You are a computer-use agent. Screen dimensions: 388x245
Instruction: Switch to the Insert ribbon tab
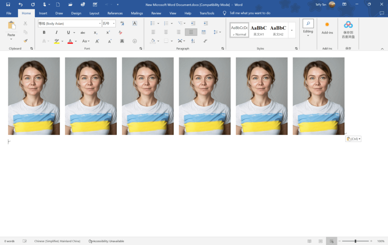coord(43,13)
